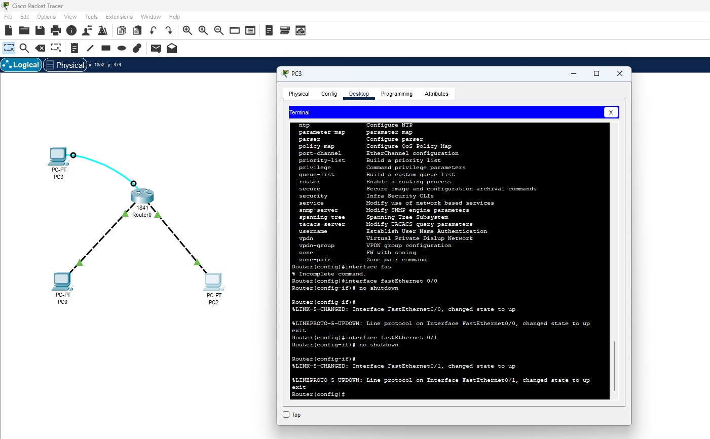Image resolution: width=710 pixels, height=439 pixels.
Task: Add Simple PDU closed envelope icon
Action: click(x=156, y=48)
